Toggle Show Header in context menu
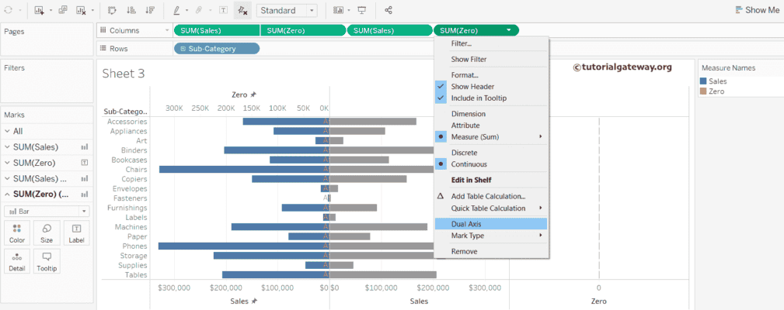This screenshot has width=784, height=310. click(x=472, y=87)
